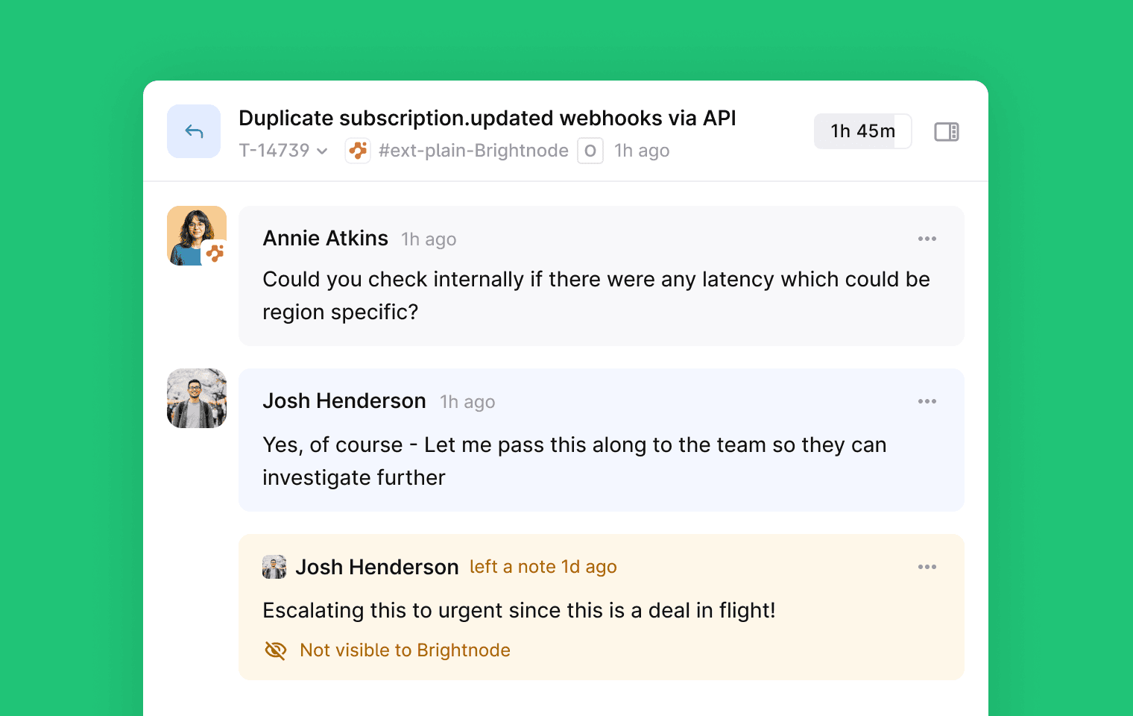Click the Annie Atkins sender name
This screenshot has height=716, width=1133.
325,239
